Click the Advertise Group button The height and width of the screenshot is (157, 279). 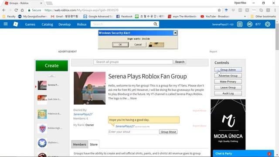coord(228,75)
